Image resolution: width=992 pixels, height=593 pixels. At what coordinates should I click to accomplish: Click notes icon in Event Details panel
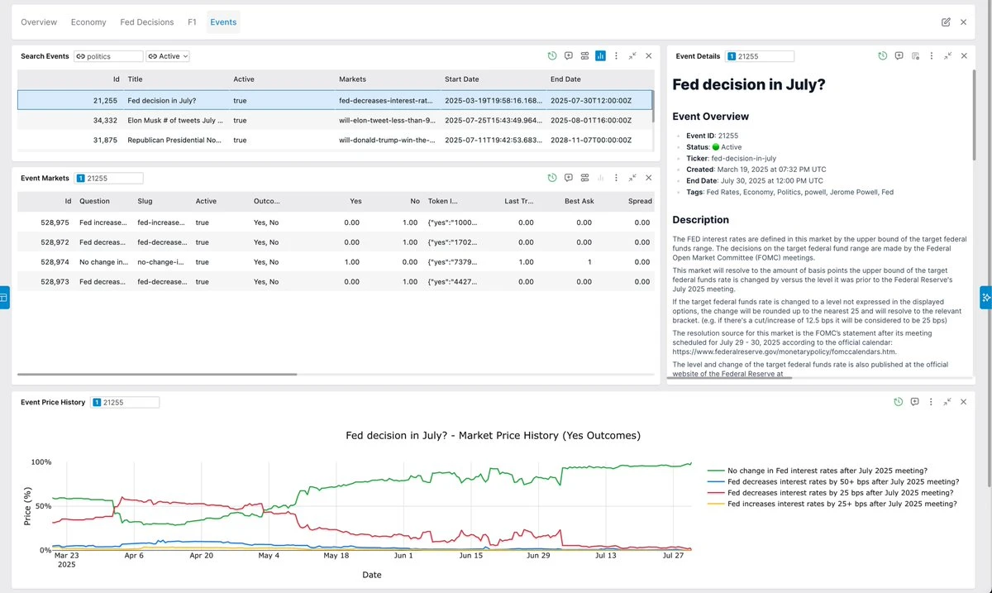(915, 56)
